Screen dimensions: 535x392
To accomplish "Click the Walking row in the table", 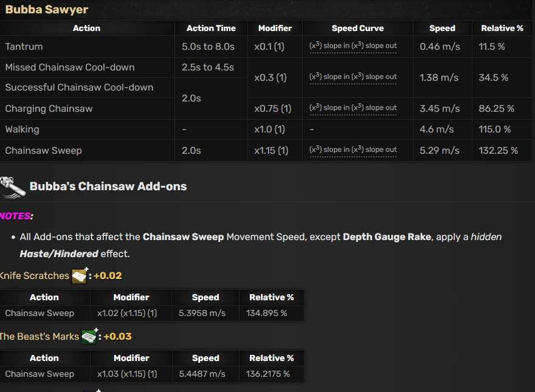I will click(266, 129).
